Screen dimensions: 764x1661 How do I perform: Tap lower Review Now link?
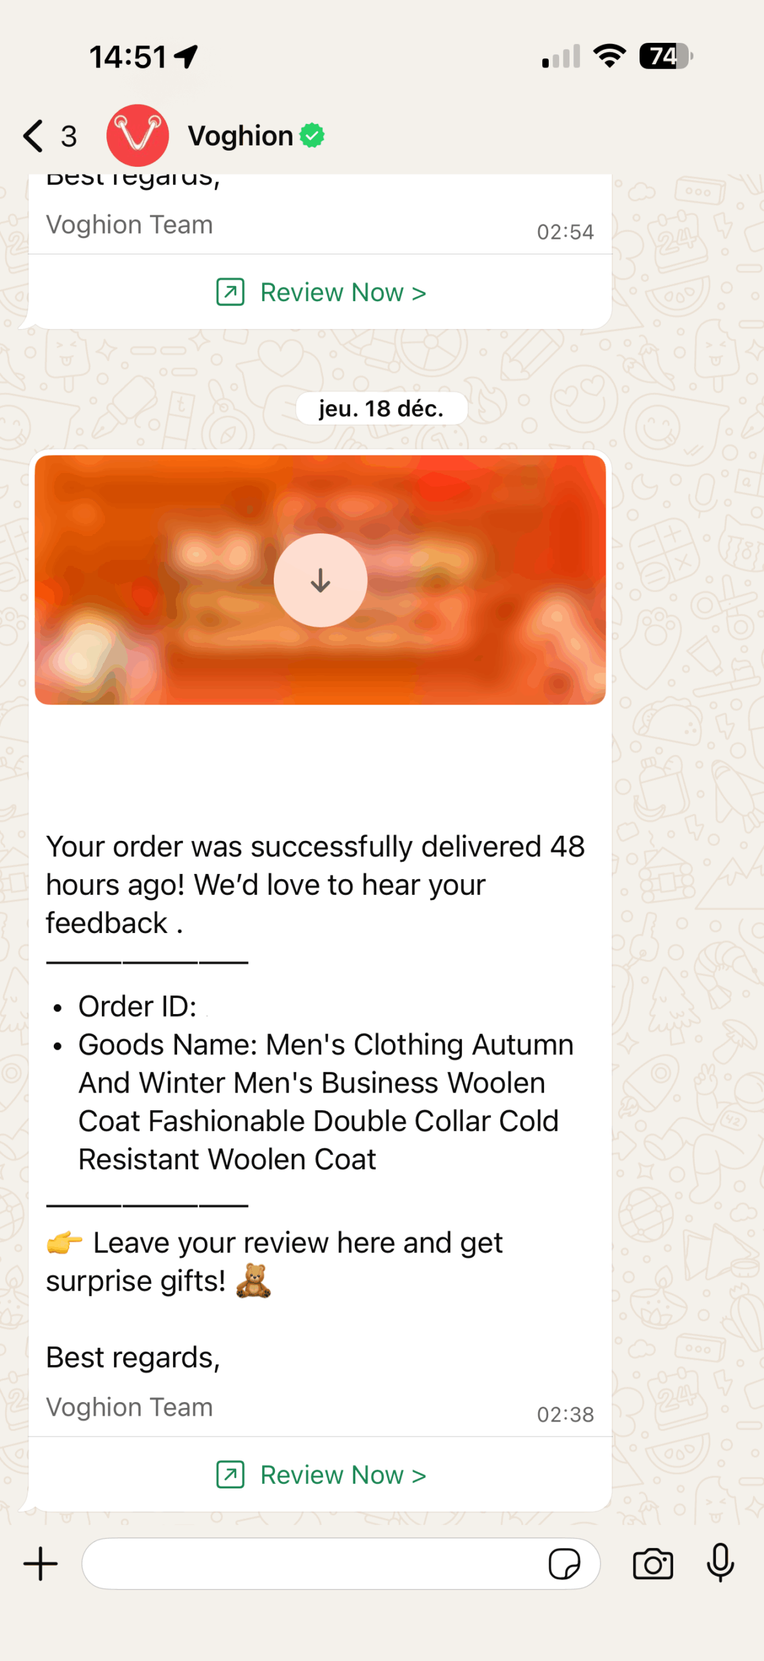tap(321, 1475)
